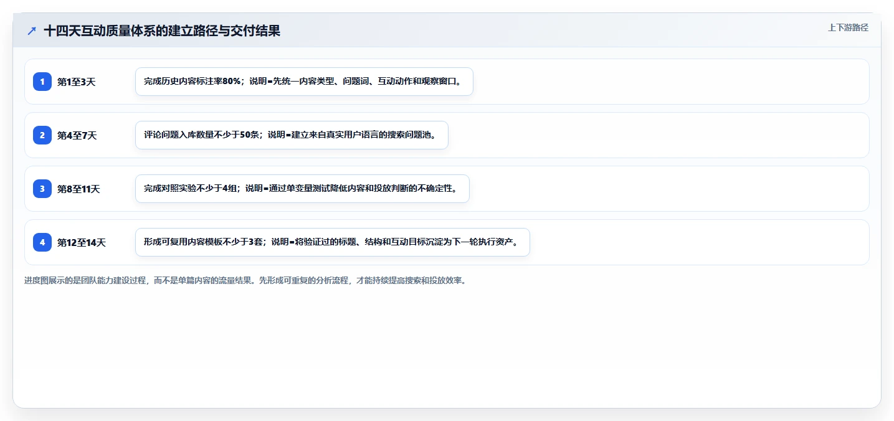Click the 形成可复用内容模板不少于3套 description box

[332, 242]
